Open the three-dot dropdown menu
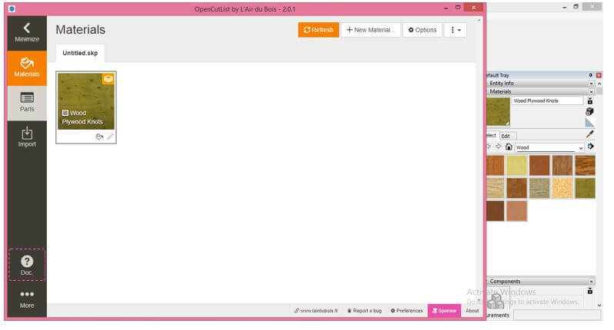Screen dimensions: 614x330 pos(455,30)
